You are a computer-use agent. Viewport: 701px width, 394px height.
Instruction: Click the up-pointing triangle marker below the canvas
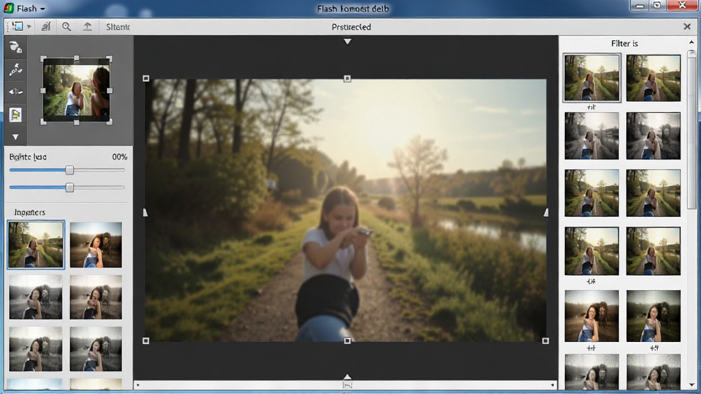tap(347, 377)
